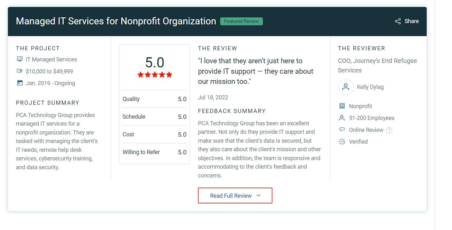Click the red five-star rating
Viewport: 452px width, 230px height.
tap(155, 75)
